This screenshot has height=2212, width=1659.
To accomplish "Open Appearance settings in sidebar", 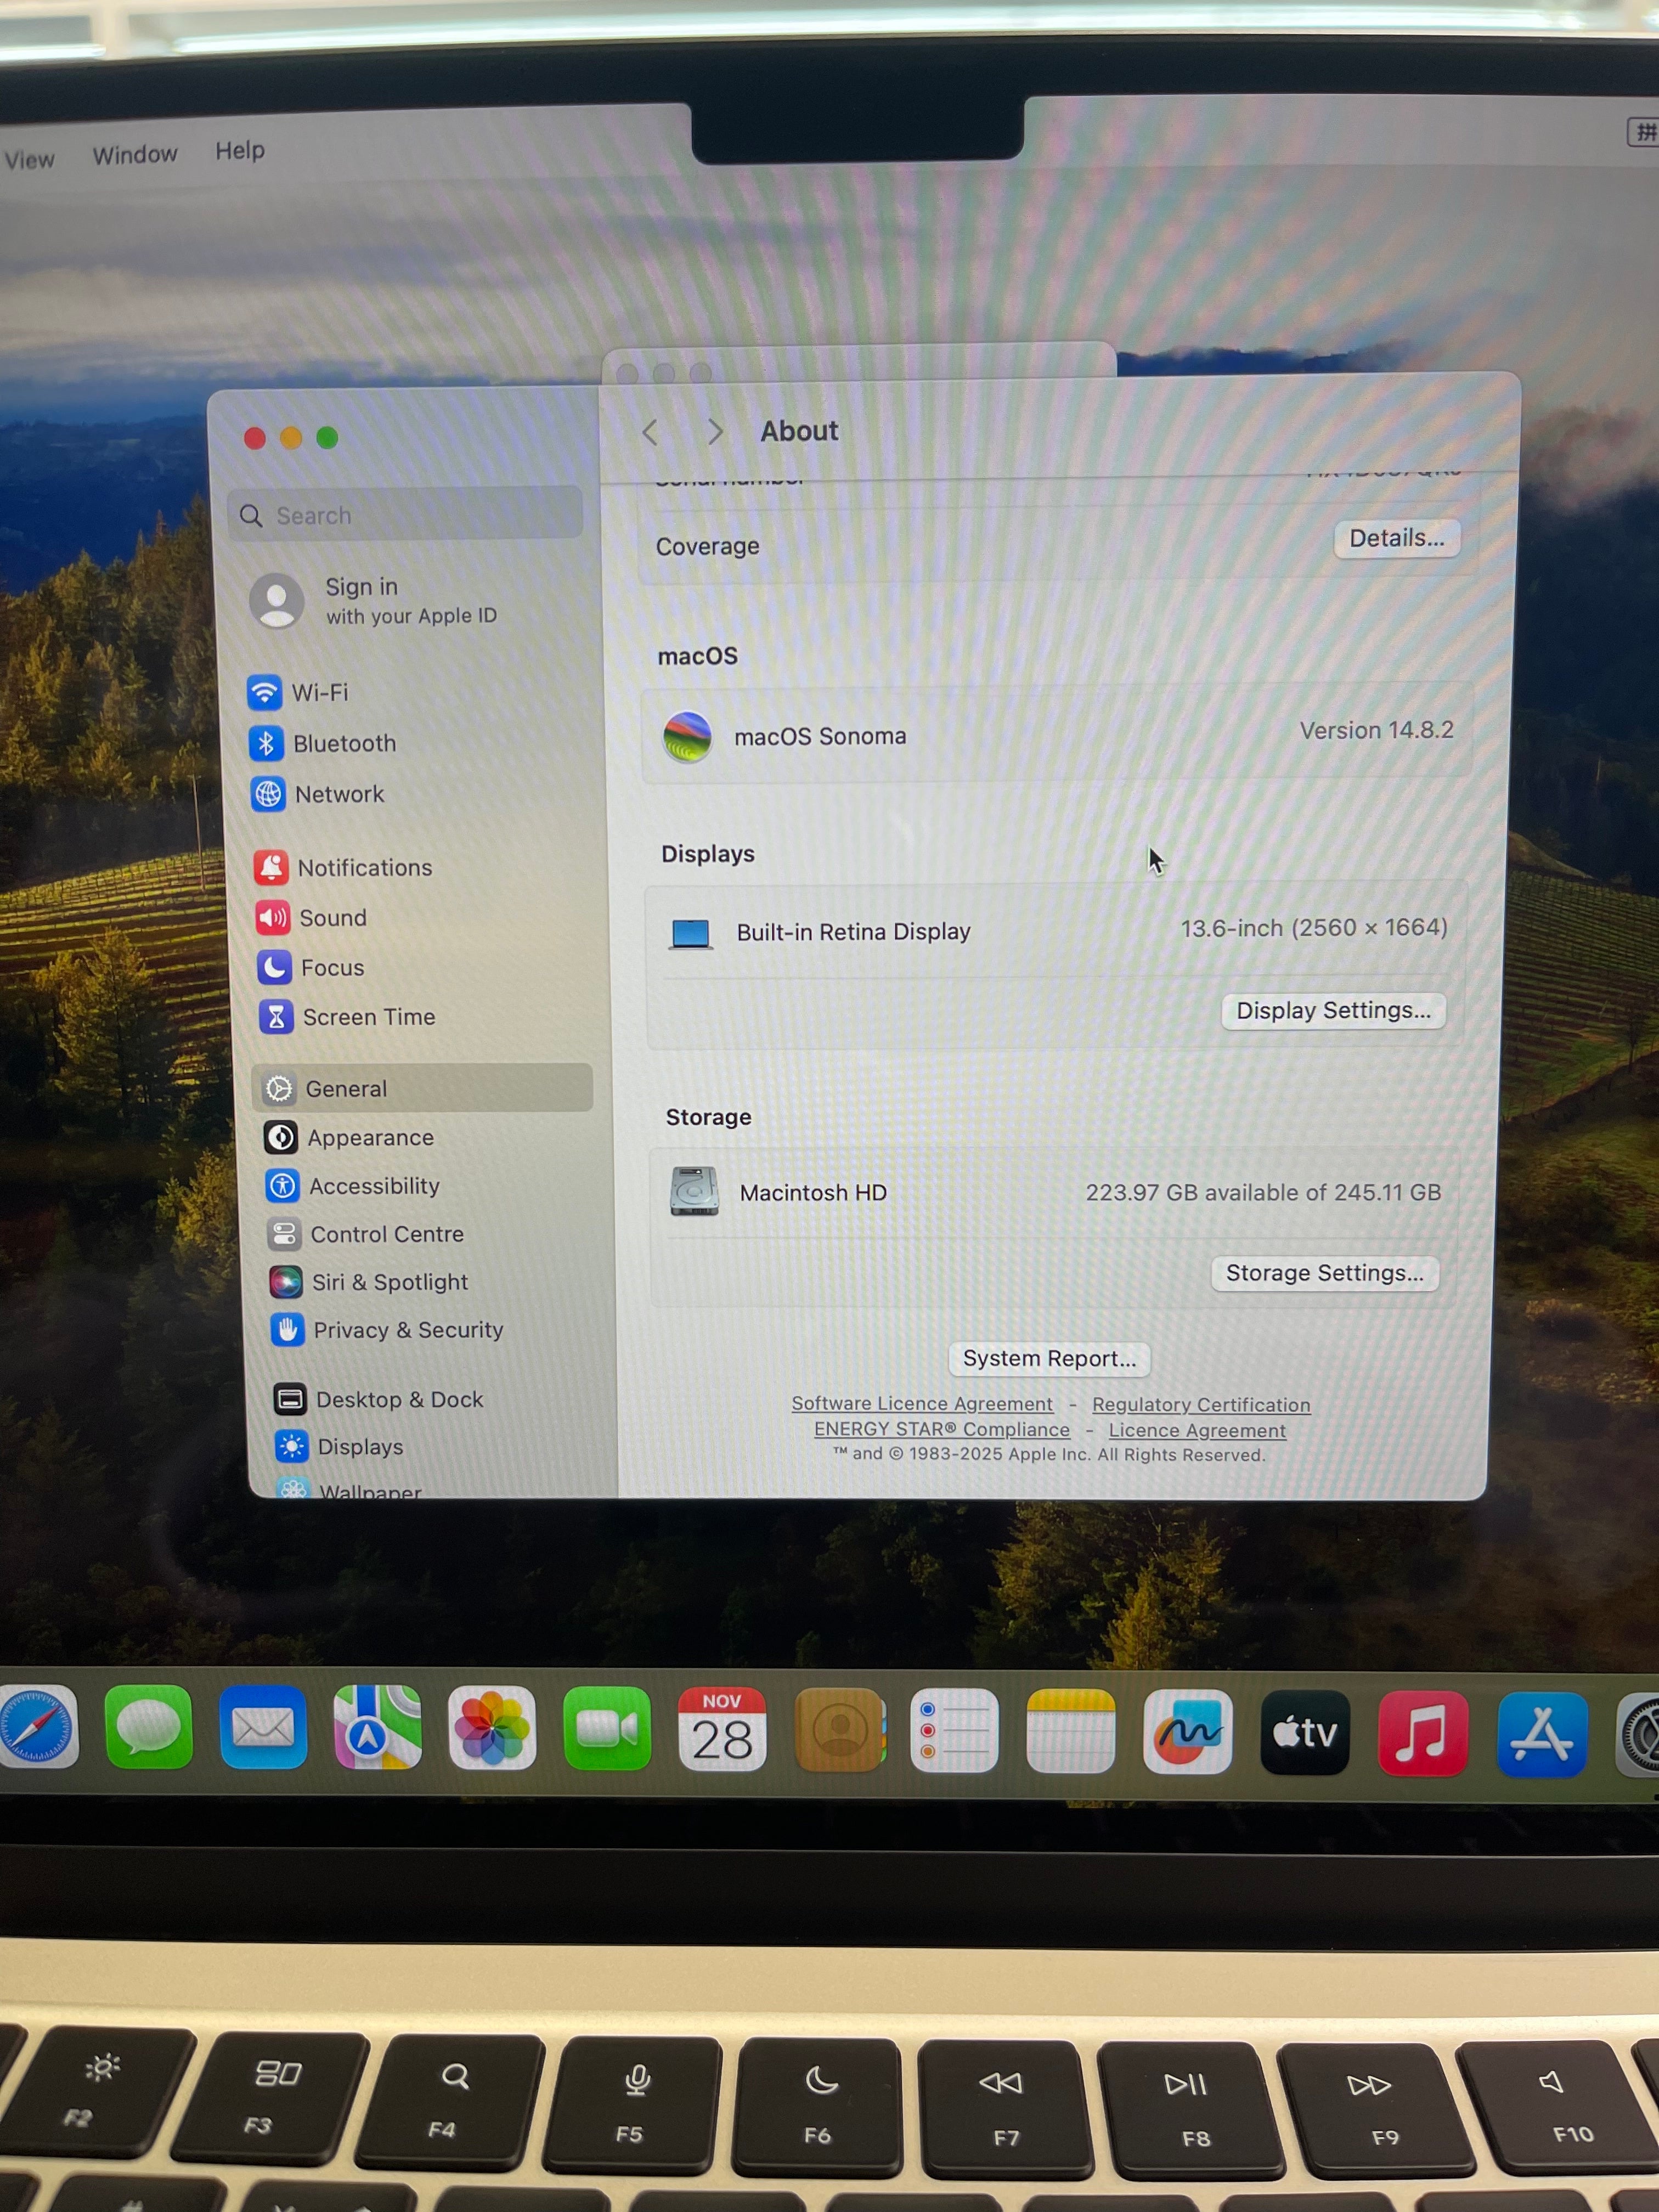I will [349, 1137].
